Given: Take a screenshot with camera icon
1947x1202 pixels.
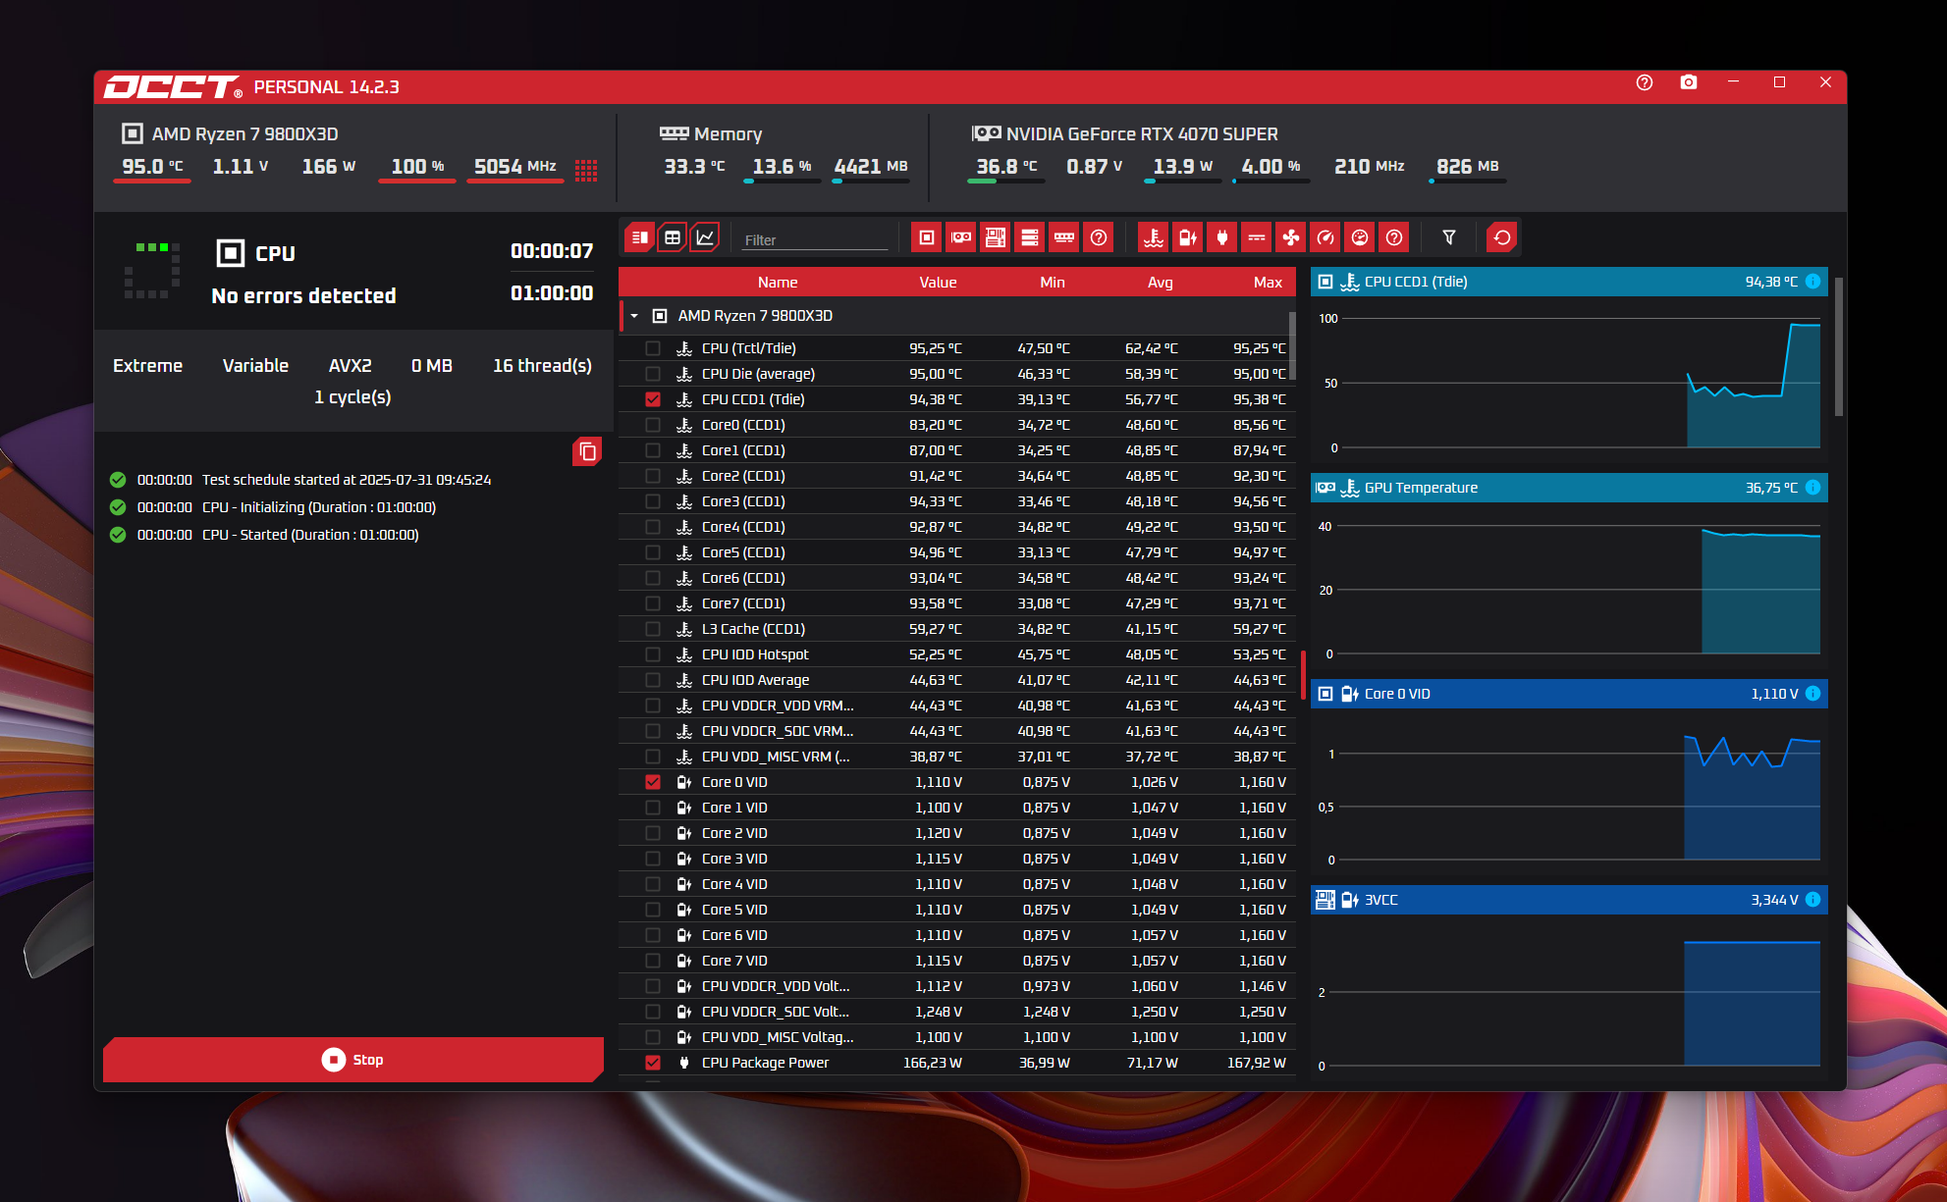Looking at the screenshot, I should point(1689,82).
